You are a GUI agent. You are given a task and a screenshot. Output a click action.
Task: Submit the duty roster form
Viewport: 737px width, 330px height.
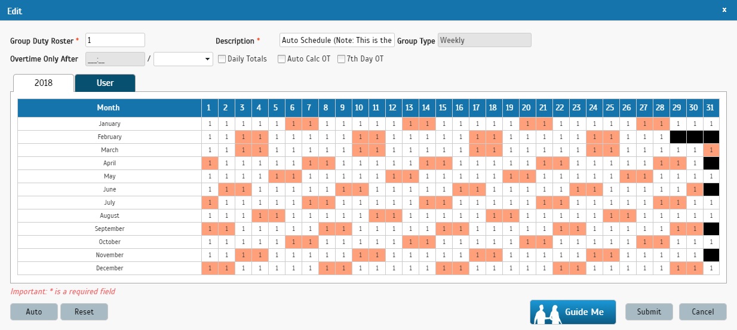[649, 312]
